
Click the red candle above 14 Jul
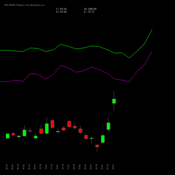(52, 124)
